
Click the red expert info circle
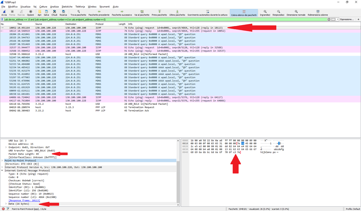[x=3, y=209]
